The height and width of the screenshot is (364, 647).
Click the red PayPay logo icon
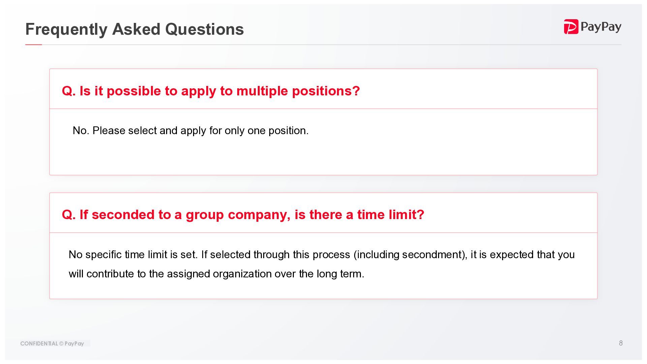tap(571, 27)
